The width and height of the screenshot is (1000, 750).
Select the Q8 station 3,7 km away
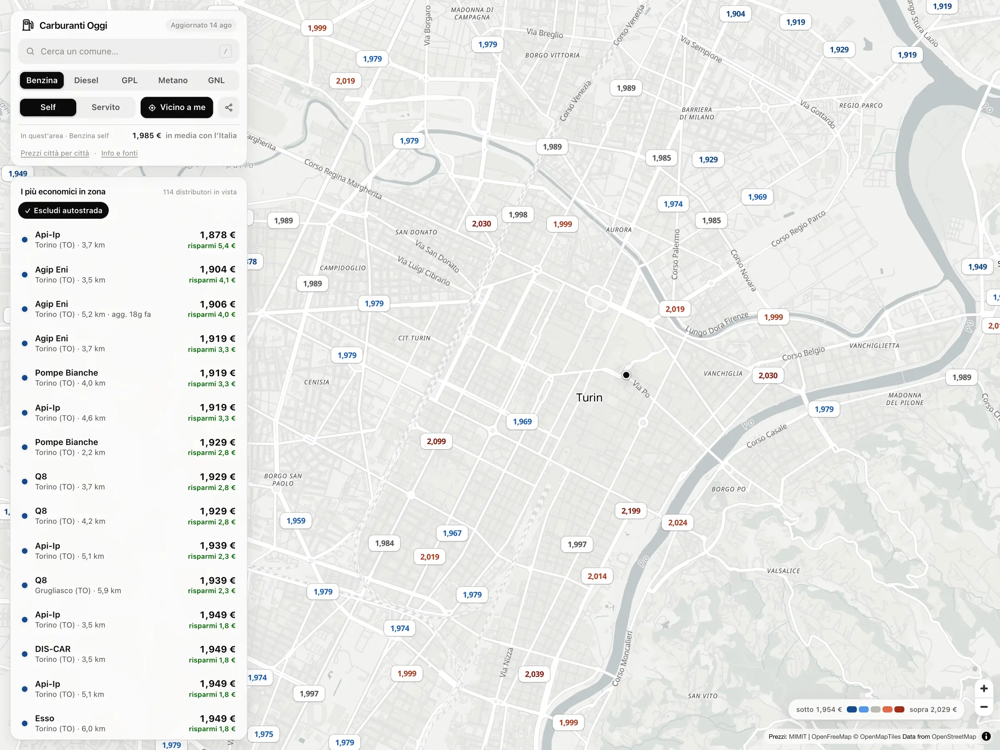[129, 482]
